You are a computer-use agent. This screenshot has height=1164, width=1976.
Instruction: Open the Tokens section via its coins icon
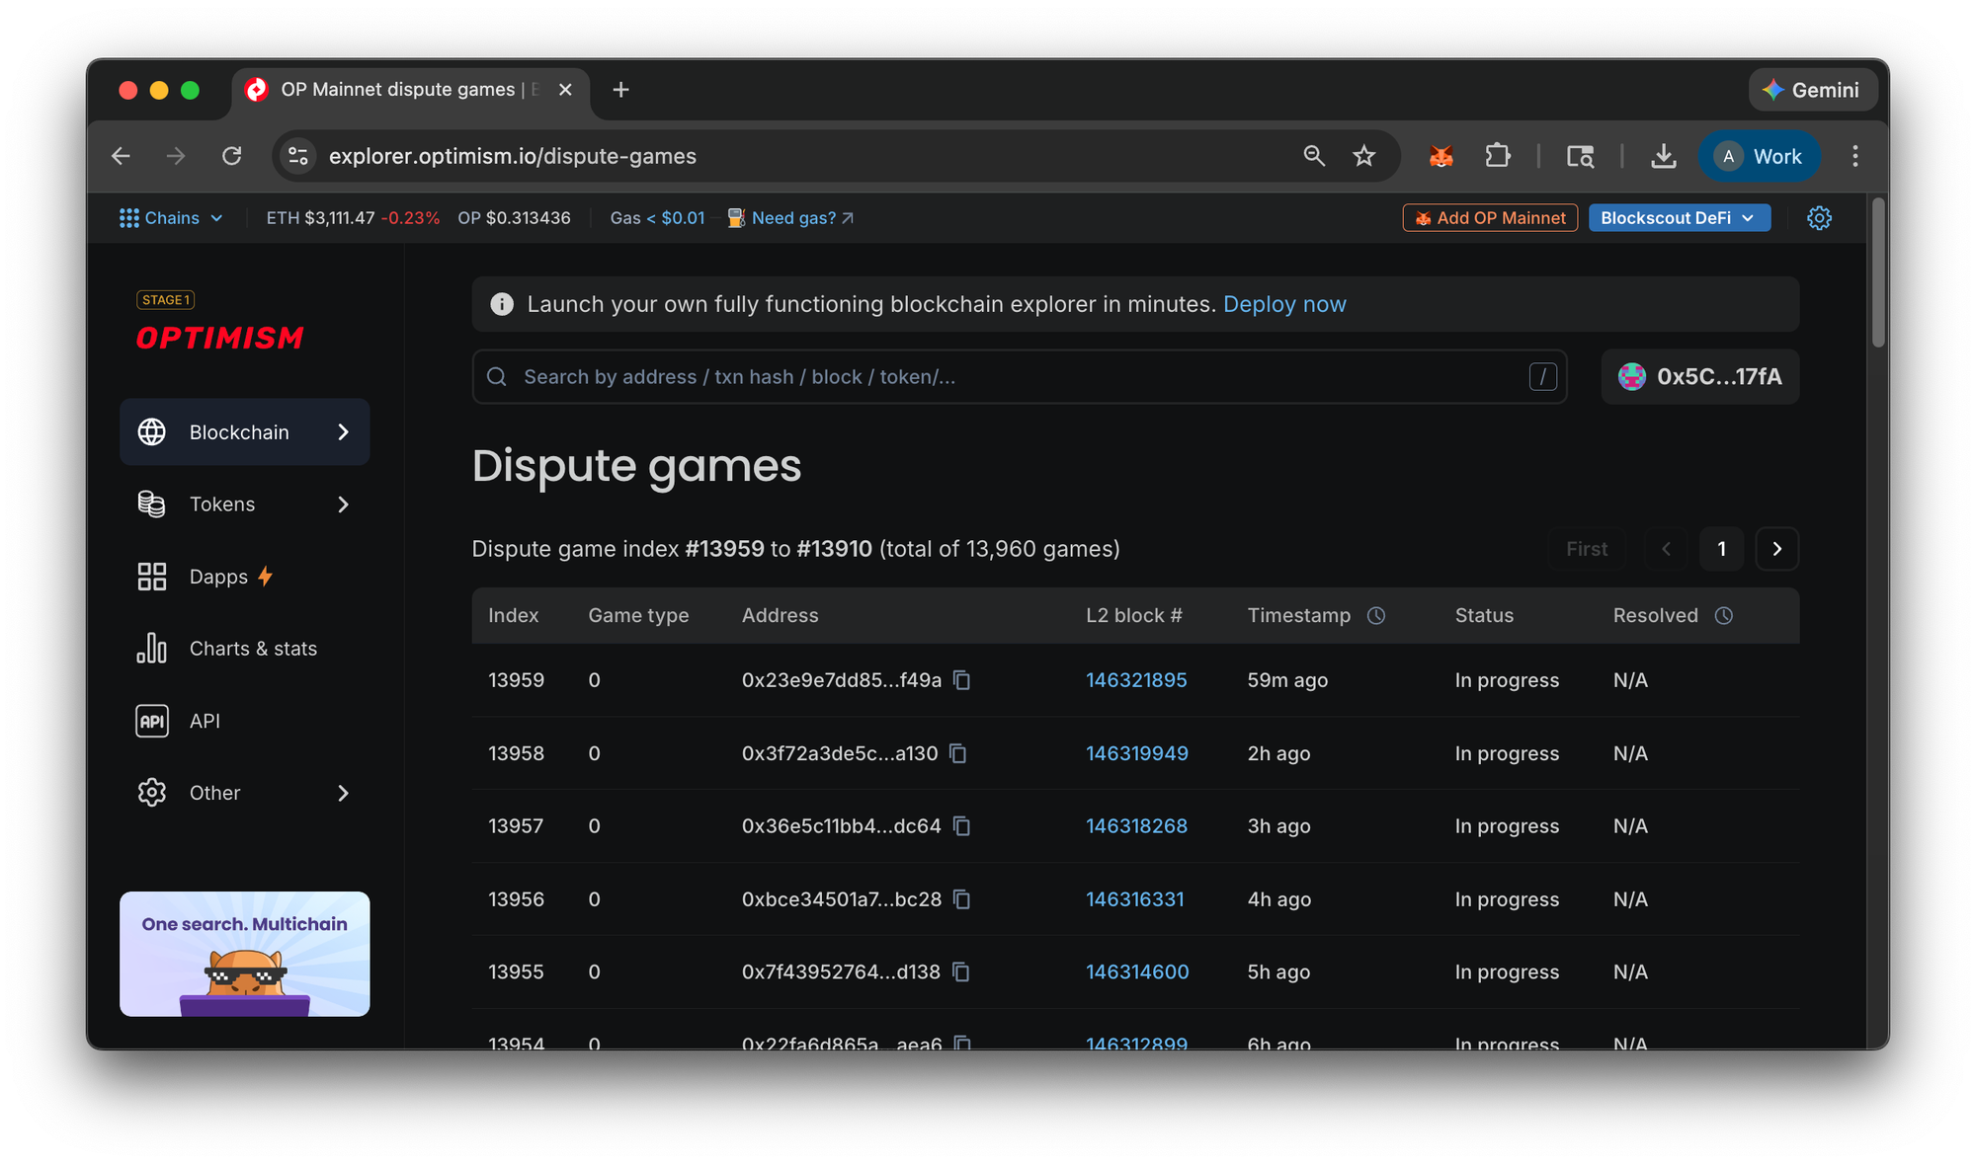click(152, 504)
